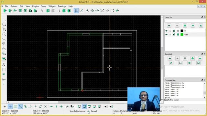Click the canvas horizontal scrollbar thumb
The image size is (207, 116).
coord(84,102)
